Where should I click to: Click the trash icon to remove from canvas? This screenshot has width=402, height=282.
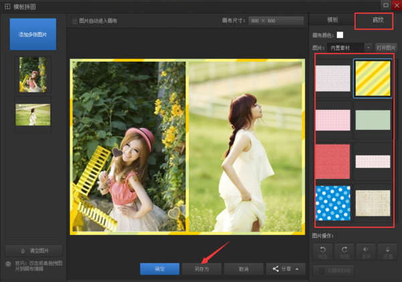coord(322,271)
